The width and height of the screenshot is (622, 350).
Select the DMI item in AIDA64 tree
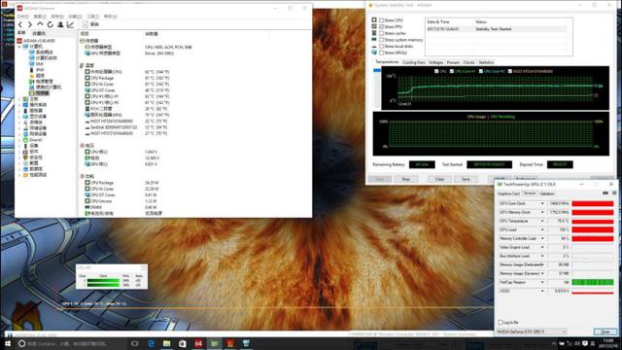pos(36,64)
